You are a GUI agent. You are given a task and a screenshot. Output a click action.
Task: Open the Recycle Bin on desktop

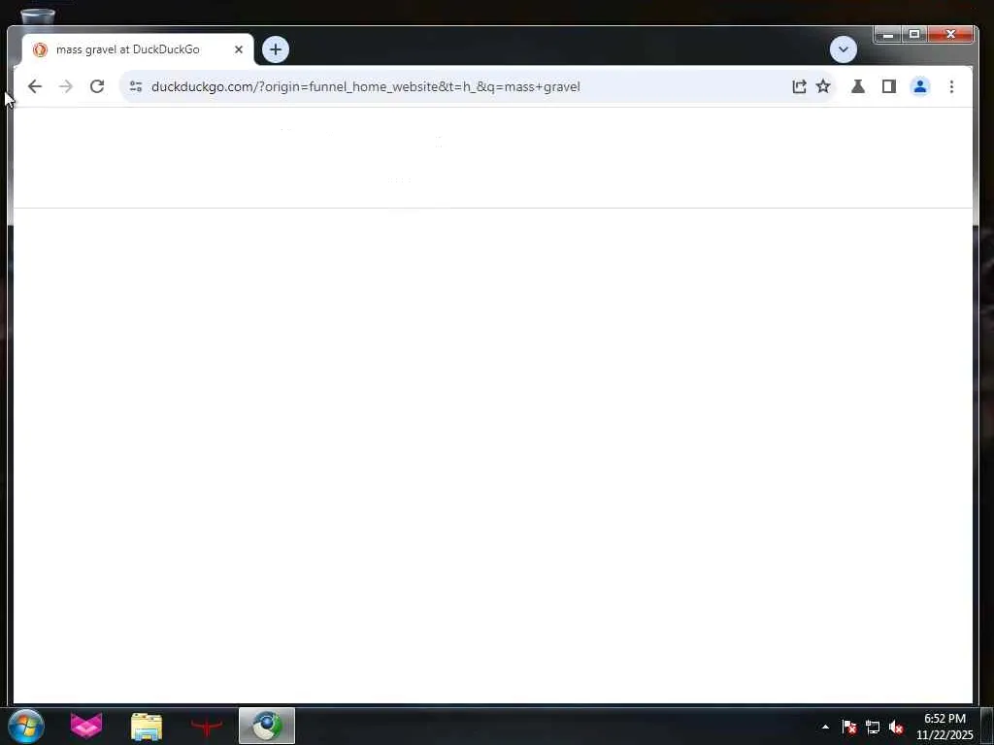tap(38, 15)
